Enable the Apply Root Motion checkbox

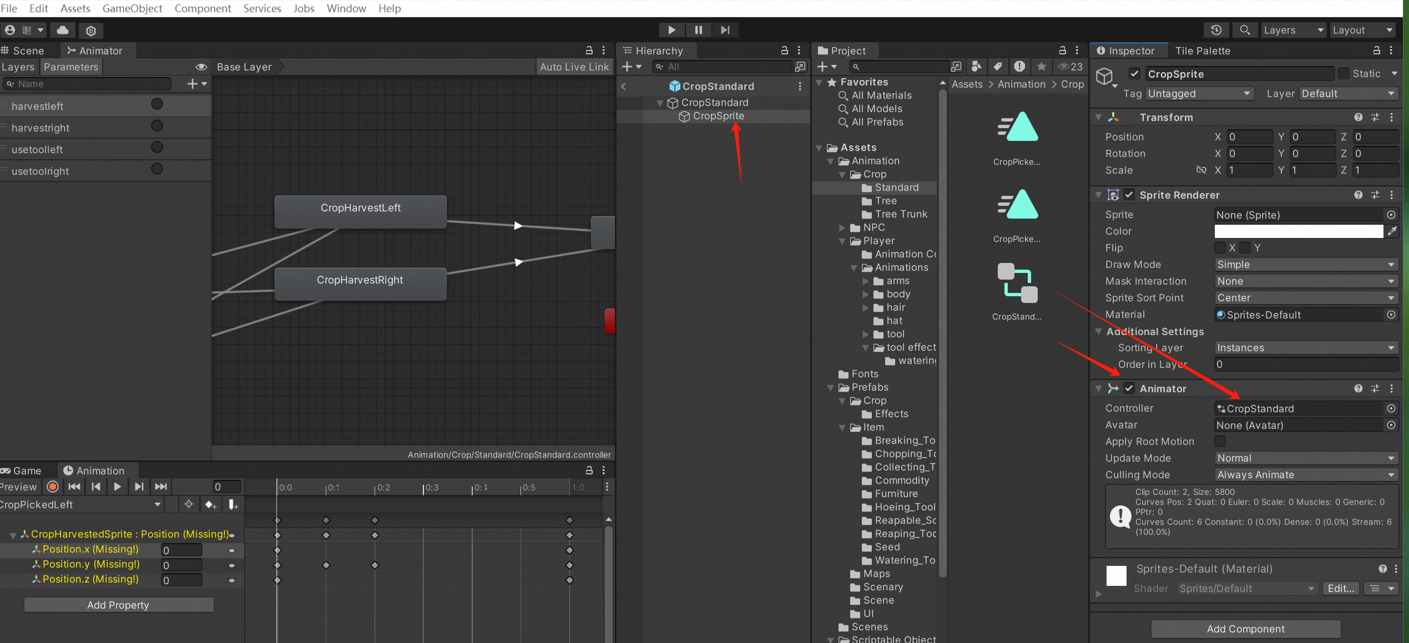[1220, 442]
